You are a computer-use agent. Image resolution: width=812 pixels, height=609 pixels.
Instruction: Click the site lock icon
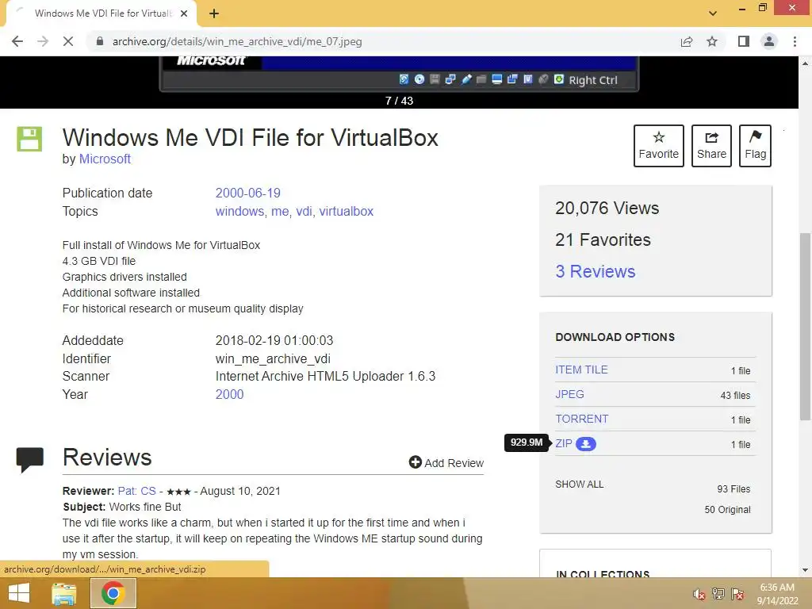[100, 41]
